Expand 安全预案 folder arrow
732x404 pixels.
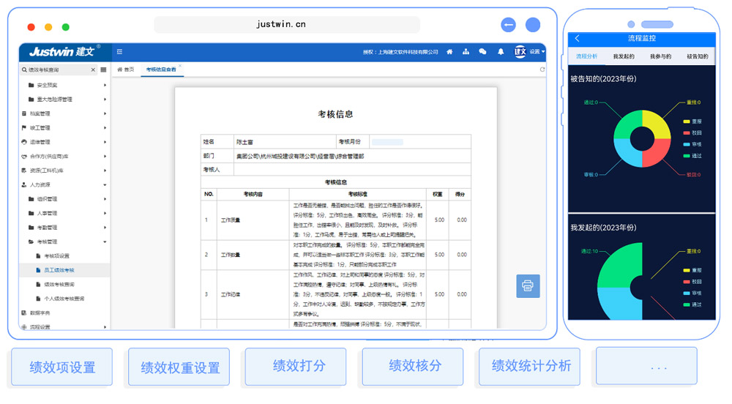pyautogui.click(x=105, y=86)
